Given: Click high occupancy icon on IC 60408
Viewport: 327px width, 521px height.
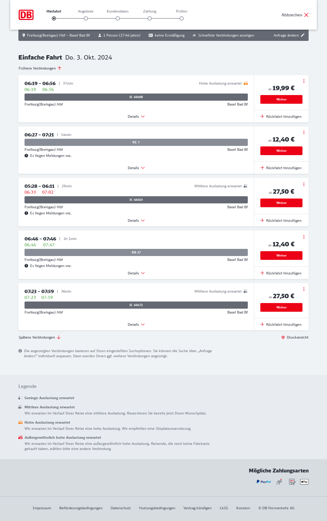Looking at the screenshot, I should click(246, 83).
